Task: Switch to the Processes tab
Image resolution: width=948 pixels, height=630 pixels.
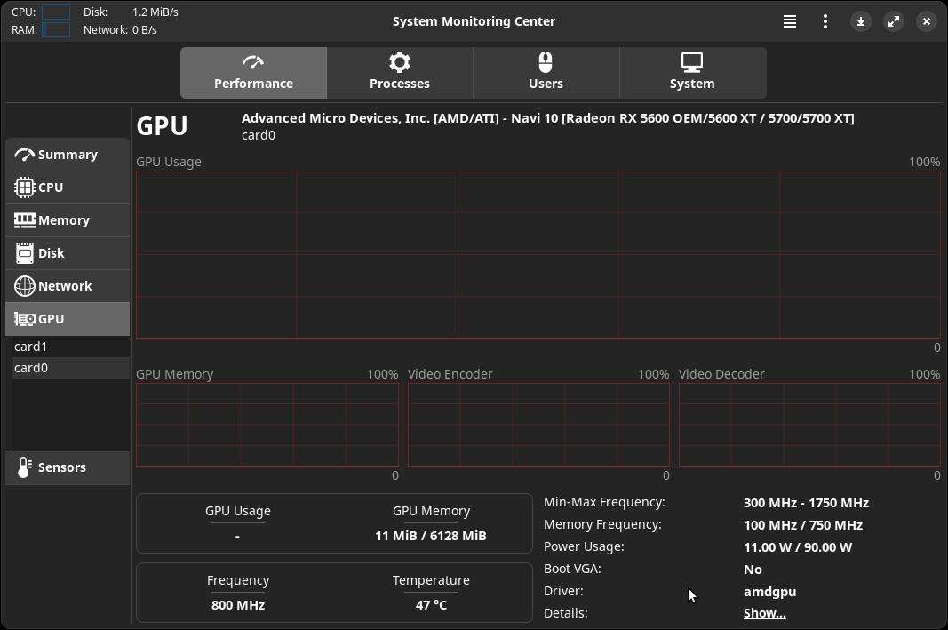Action: click(x=400, y=73)
